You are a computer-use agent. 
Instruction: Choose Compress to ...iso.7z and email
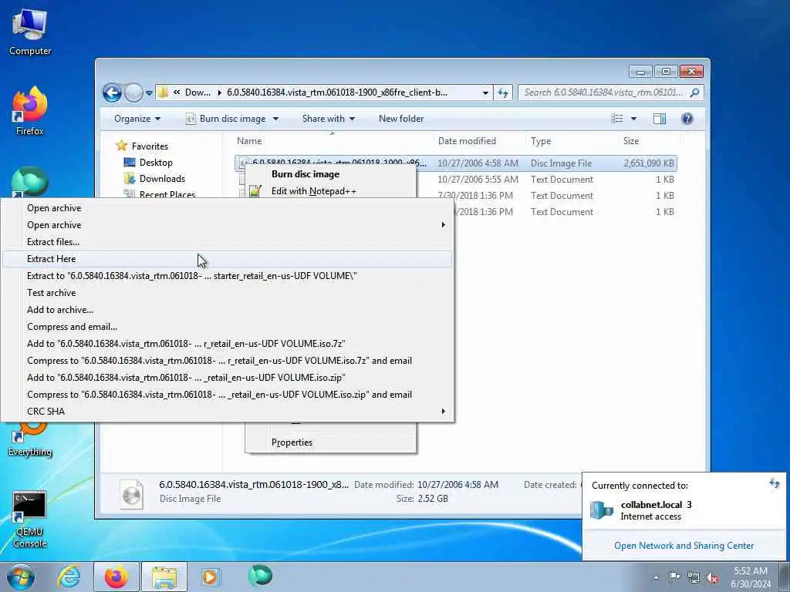point(228,361)
